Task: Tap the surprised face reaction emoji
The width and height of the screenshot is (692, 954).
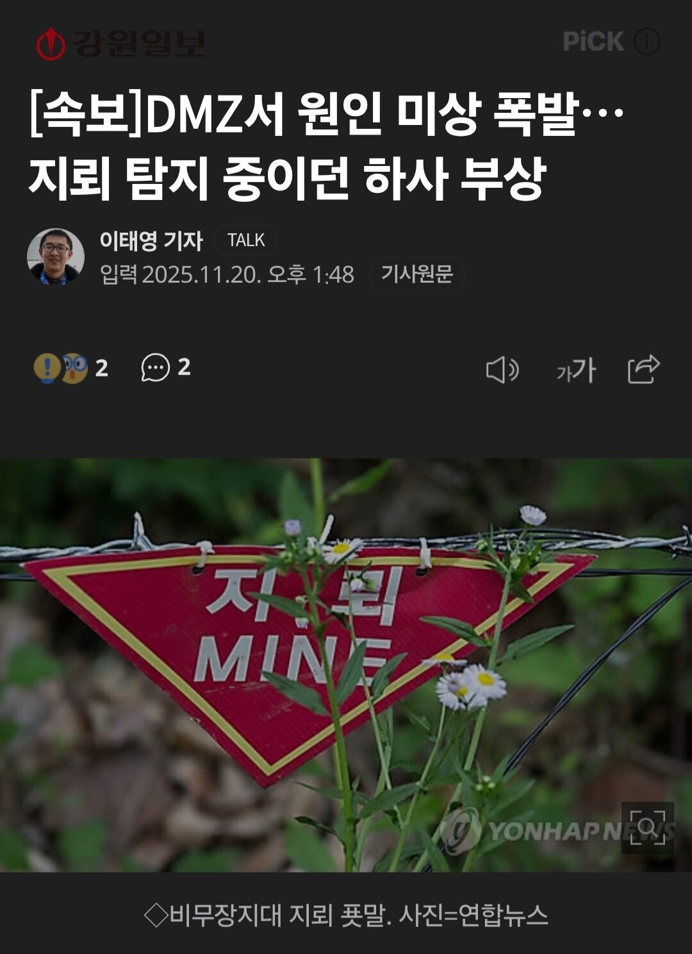Action: click(75, 368)
